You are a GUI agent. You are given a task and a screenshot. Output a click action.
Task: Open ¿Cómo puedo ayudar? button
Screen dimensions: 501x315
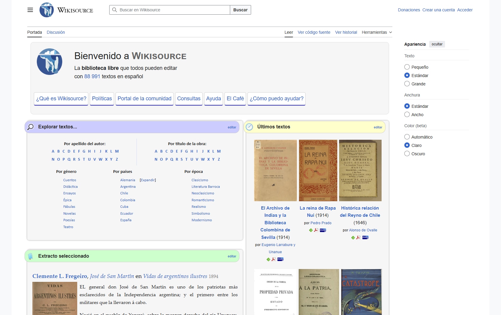point(277,99)
